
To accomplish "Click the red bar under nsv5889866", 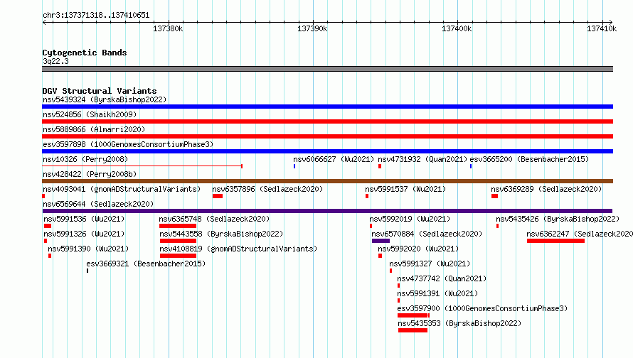I will click(327, 136).
